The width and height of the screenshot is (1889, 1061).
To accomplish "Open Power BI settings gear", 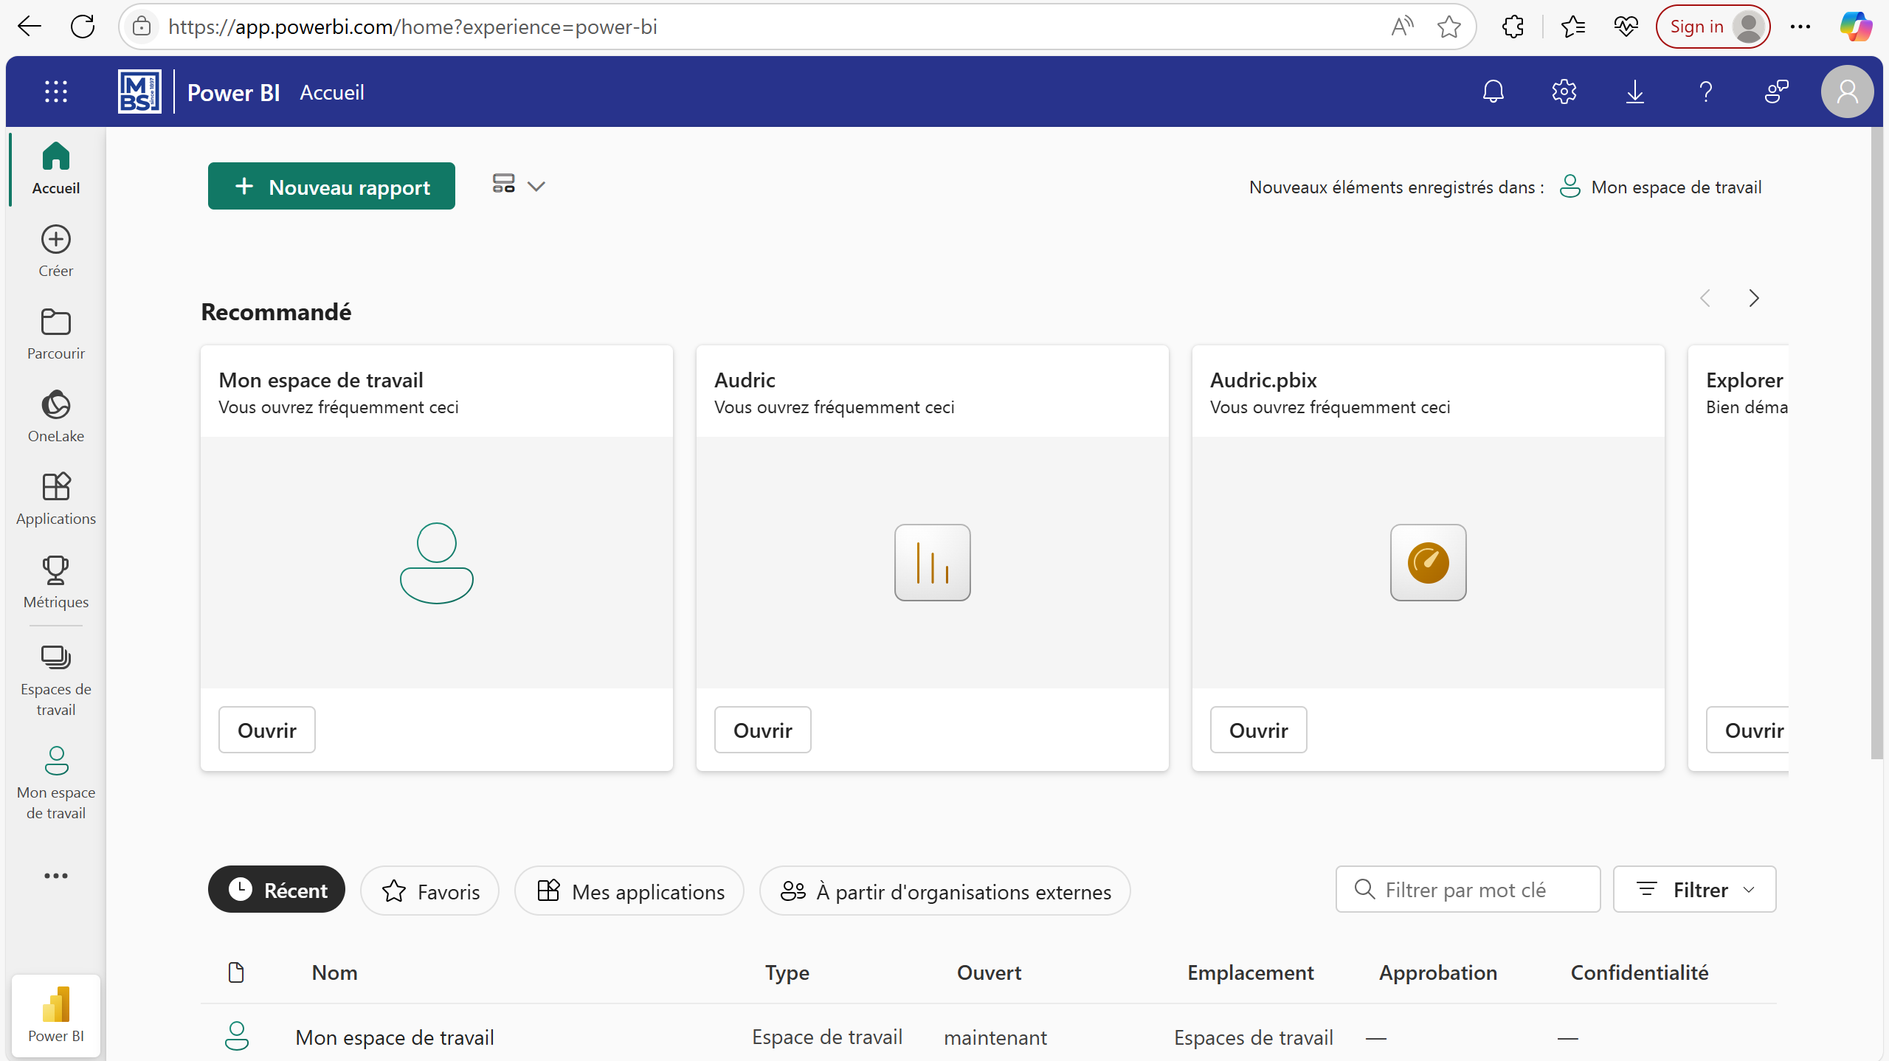I will point(1564,92).
